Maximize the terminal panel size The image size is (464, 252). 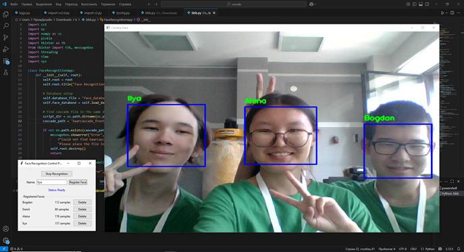tap(452, 181)
